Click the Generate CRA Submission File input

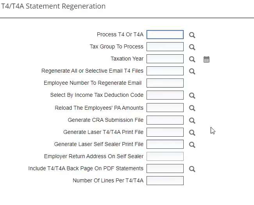[165, 120]
